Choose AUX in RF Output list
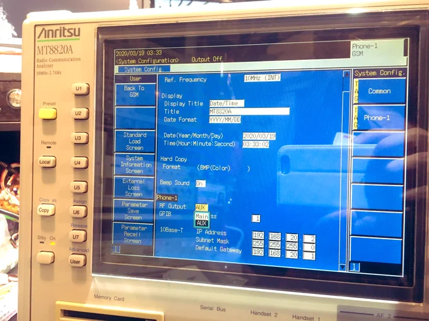 click(202, 223)
